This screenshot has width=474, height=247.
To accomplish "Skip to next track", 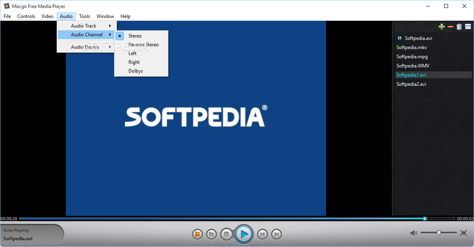I will (x=276, y=234).
